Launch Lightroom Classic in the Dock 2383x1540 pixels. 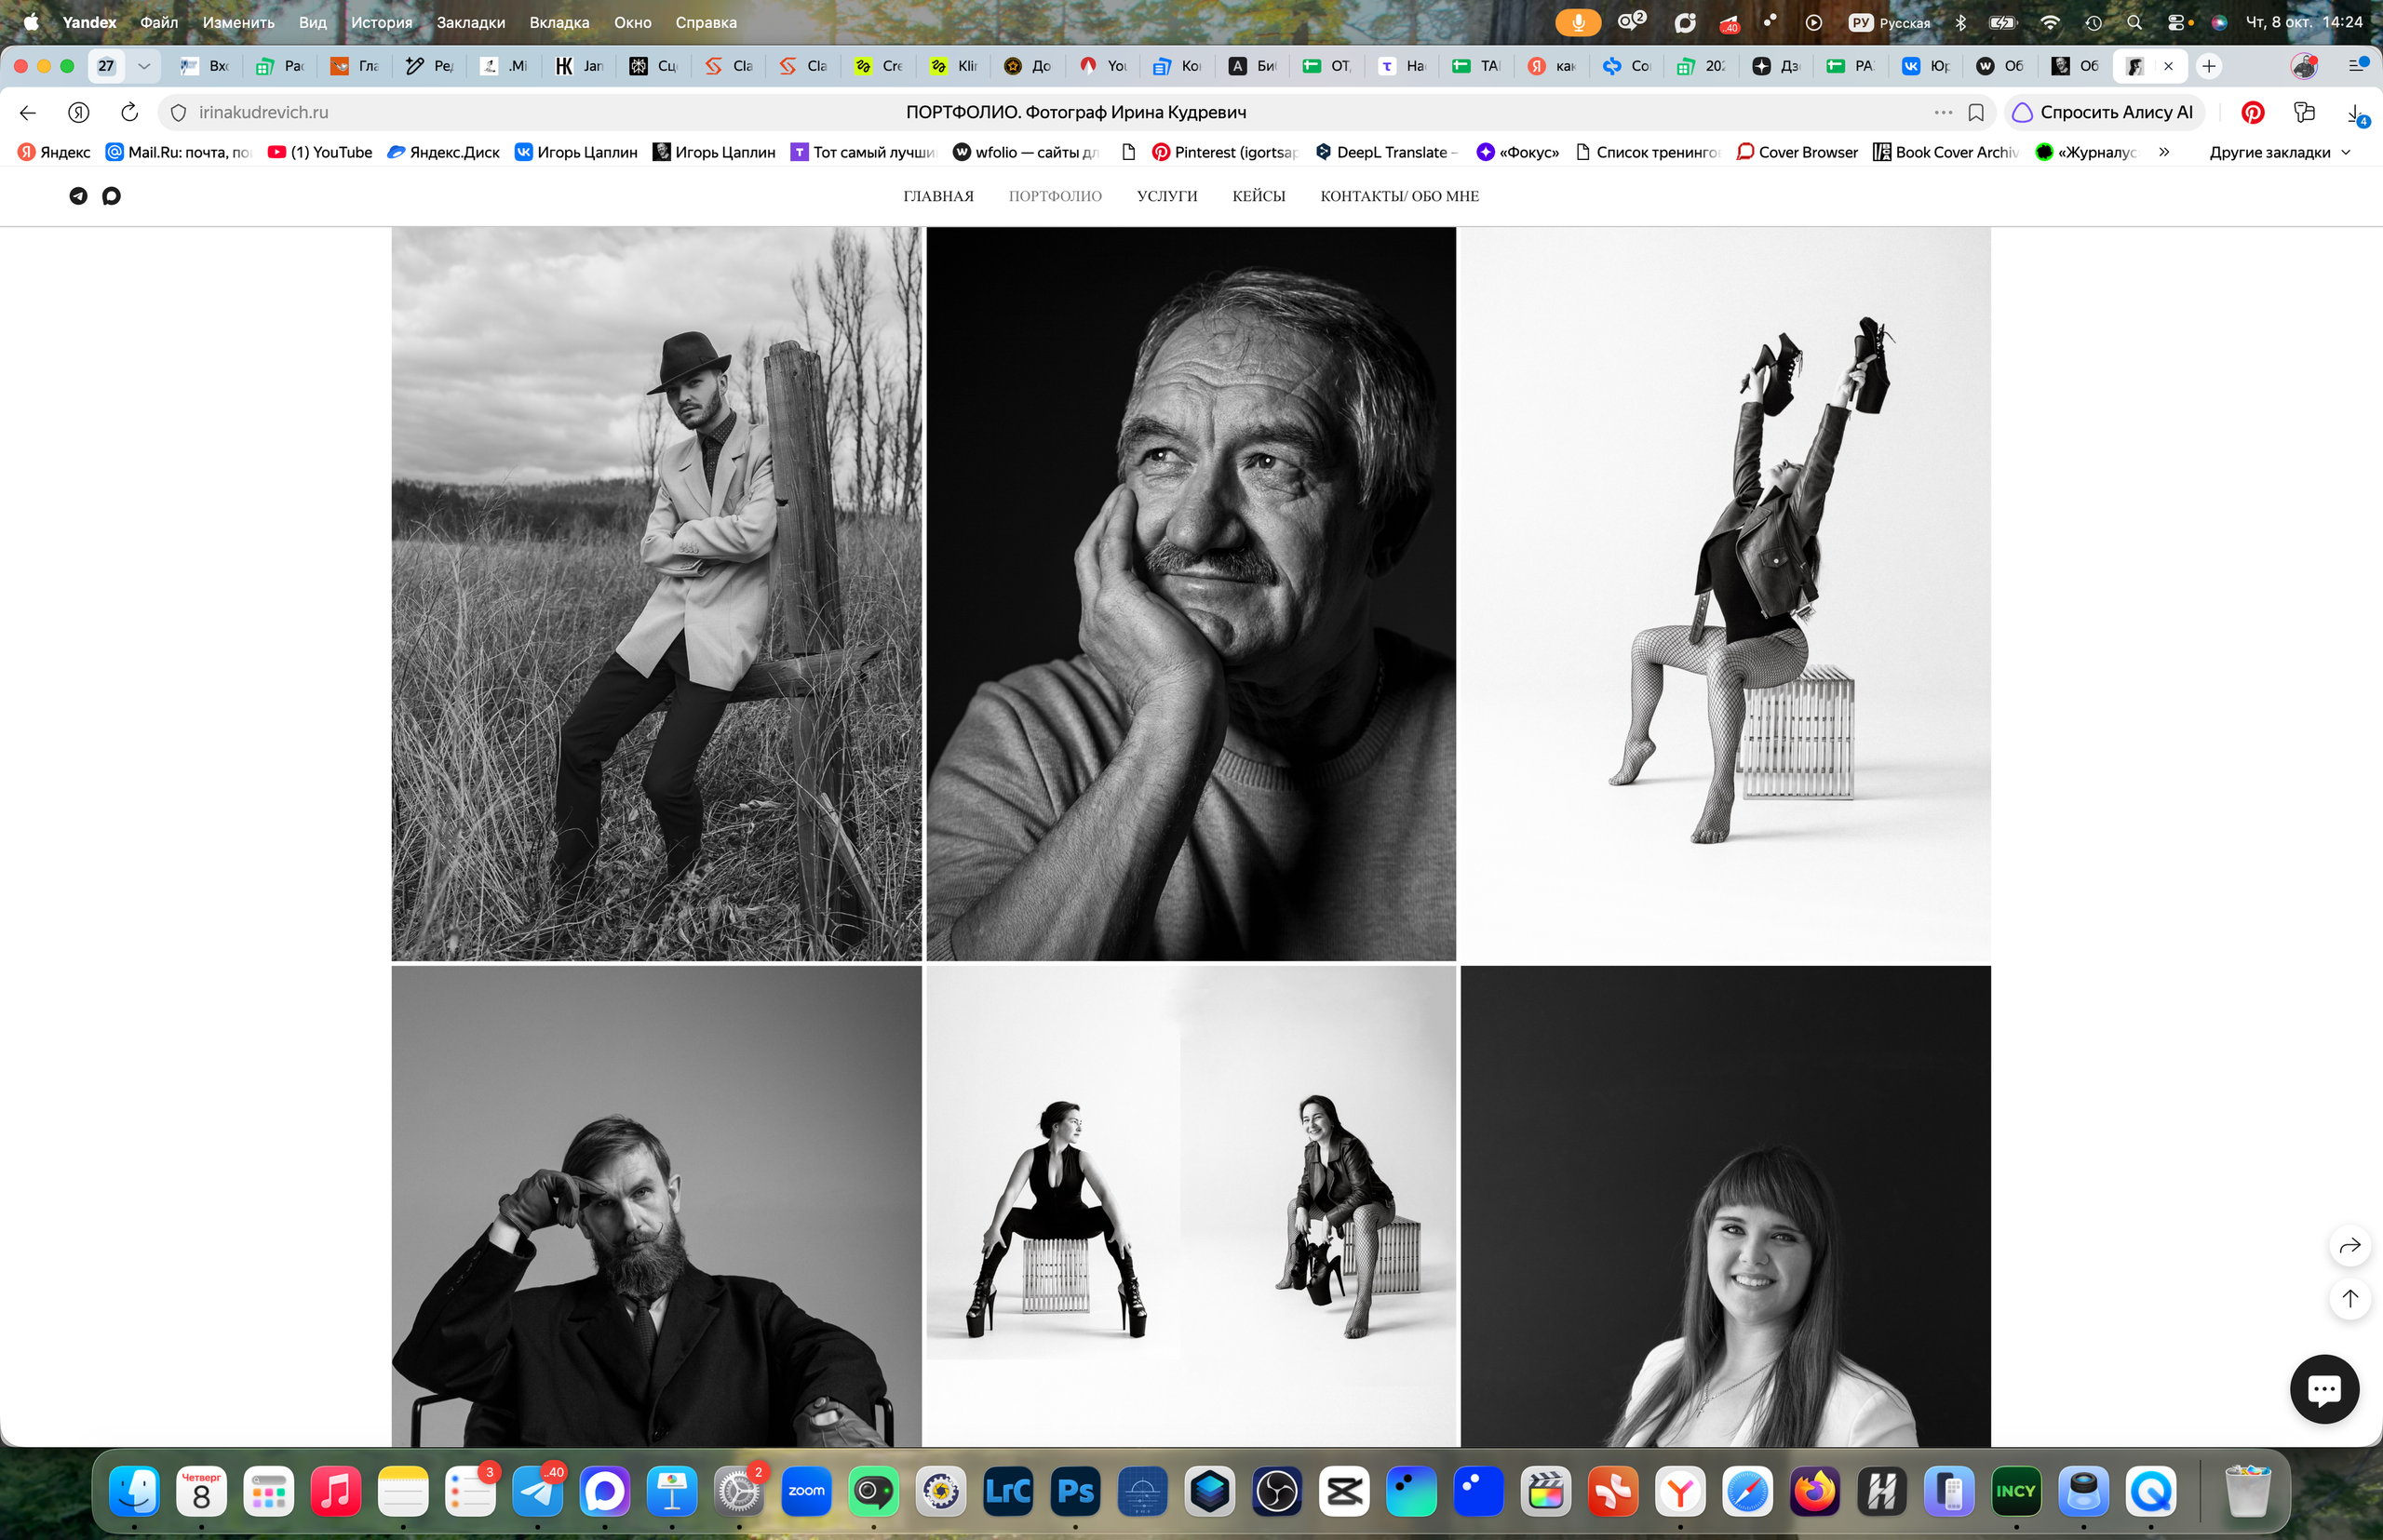[x=1008, y=1491]
